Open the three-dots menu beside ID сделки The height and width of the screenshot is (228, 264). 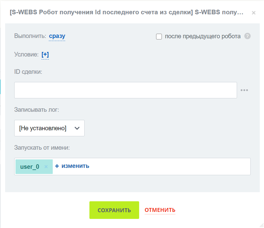(244, 90)
